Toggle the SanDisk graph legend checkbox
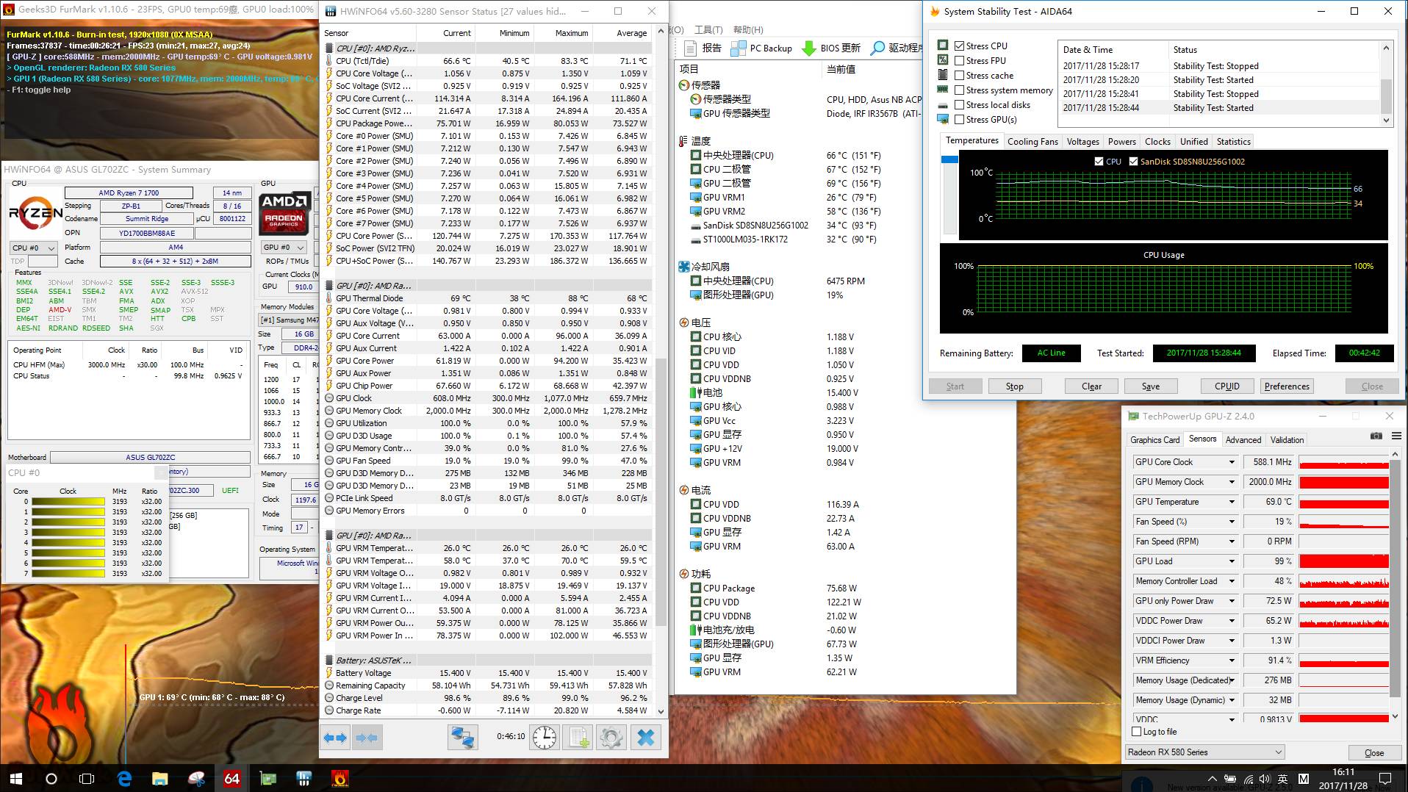Screen dimensions: 1408x792 pyautogui.click(x=1133, y=162)
